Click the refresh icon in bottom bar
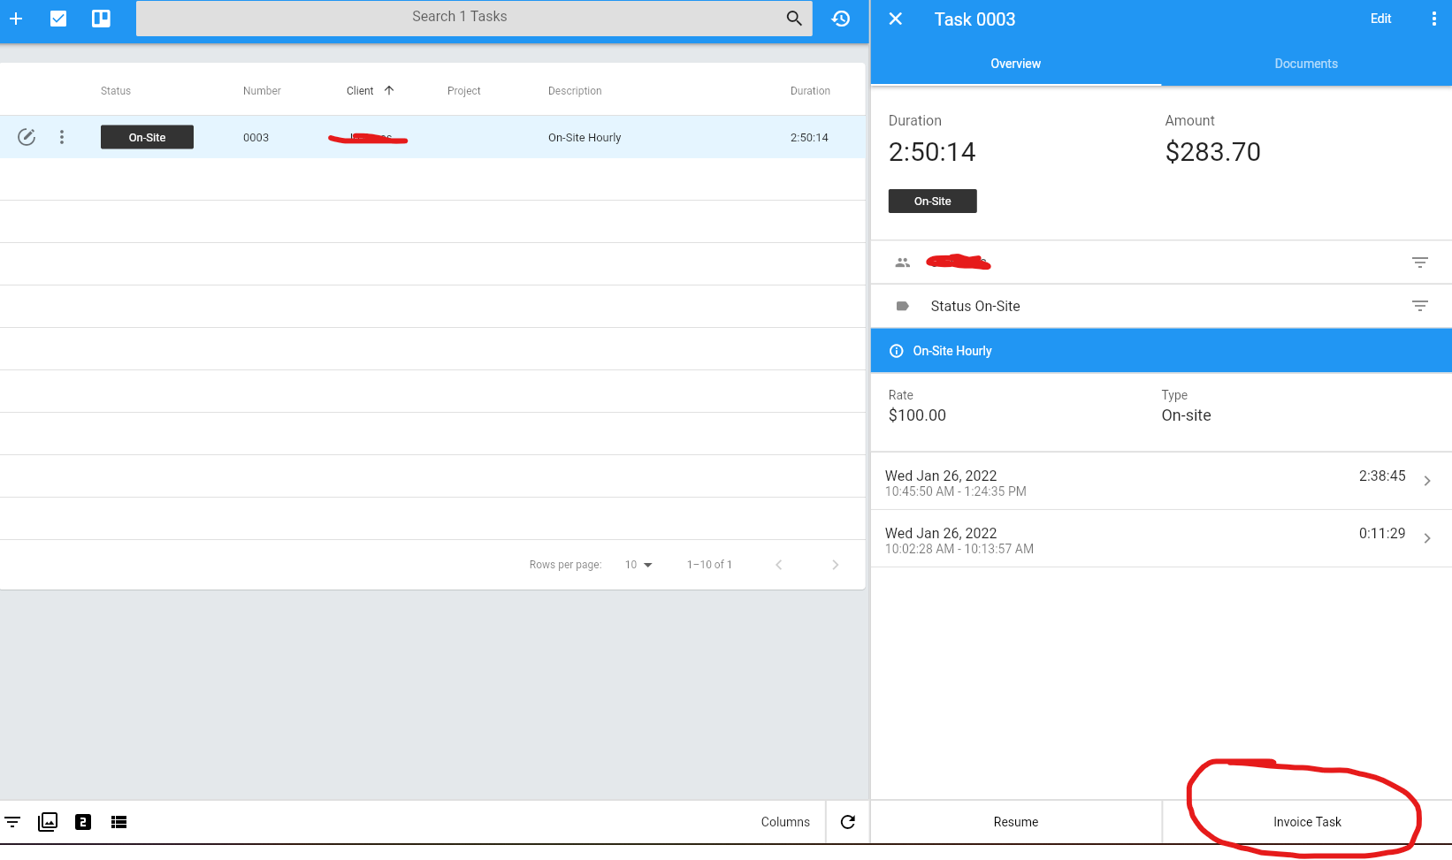Screen dimensions: 1452x860 [847, 822]
